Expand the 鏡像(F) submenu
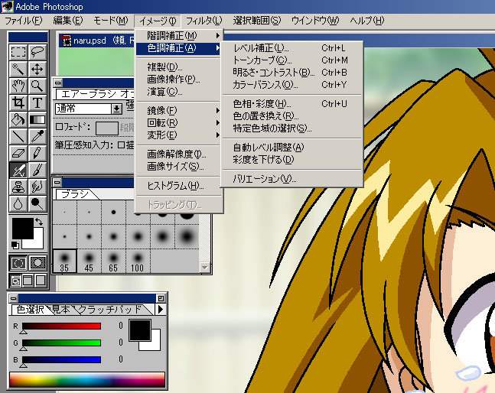 point(180,110)
